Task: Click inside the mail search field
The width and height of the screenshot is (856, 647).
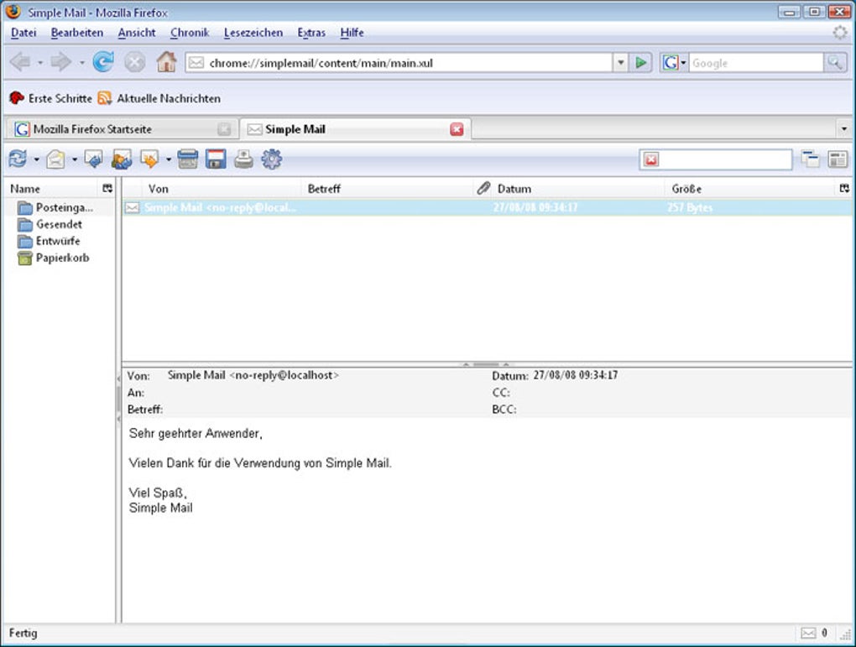Action: tap(725, 159)
